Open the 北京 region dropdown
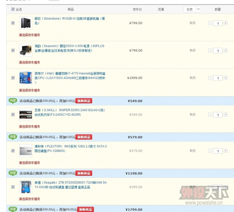This screenshot has height=212, width=234. (192, 9)
